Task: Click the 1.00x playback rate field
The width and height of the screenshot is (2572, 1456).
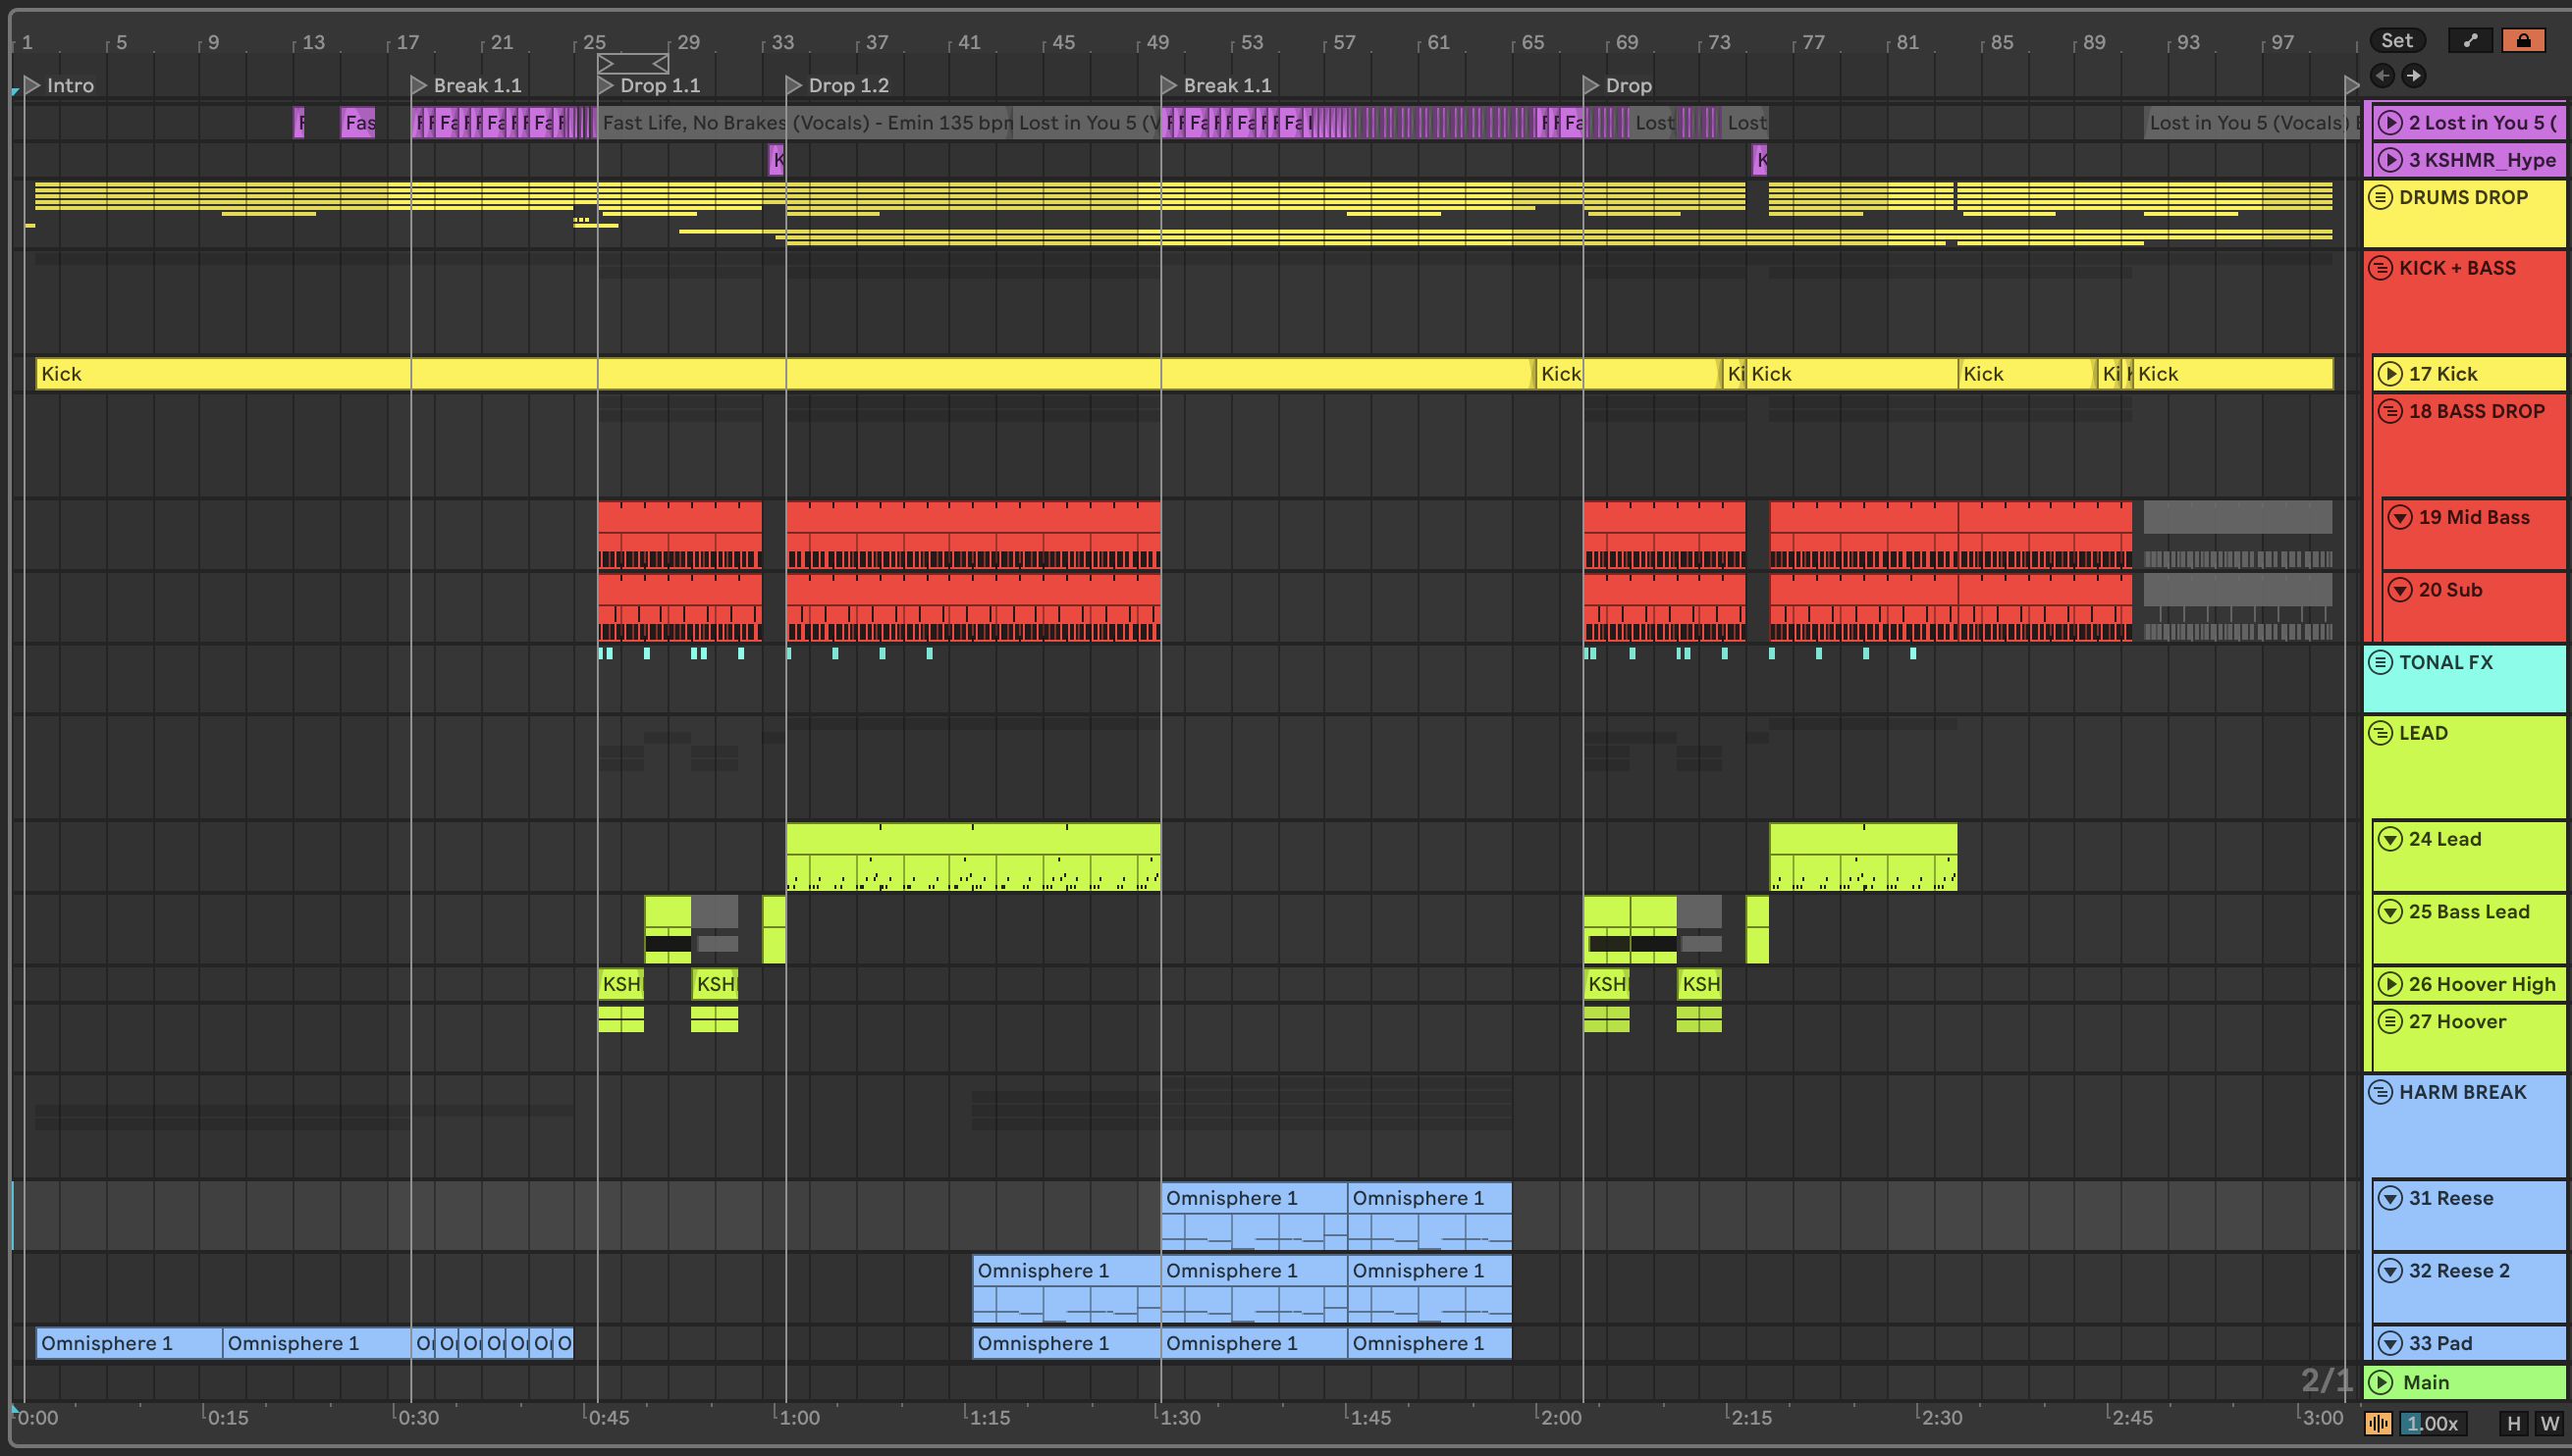Action: 2433,1423
